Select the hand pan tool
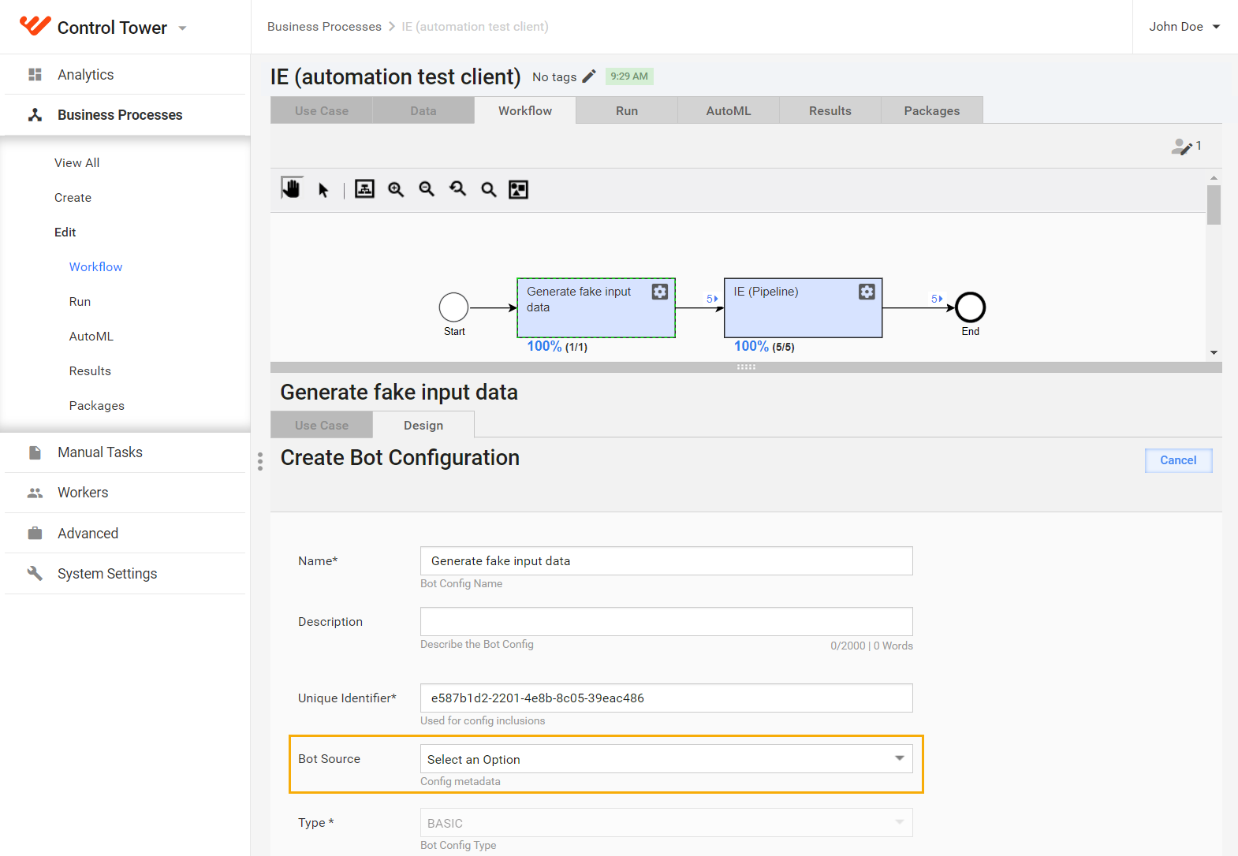Viewport: 1238px width, 856px height. click(x=292, y=188)
